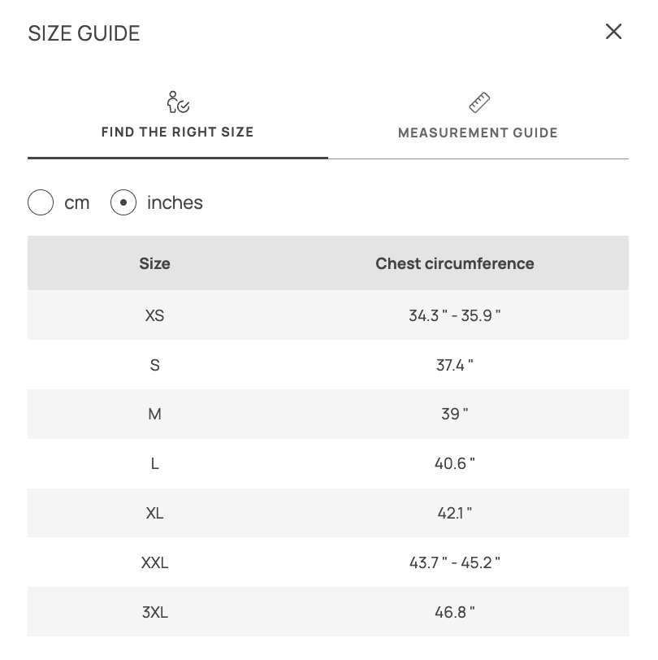
Task: Select the 3XL size row
Action: (154, 612)
